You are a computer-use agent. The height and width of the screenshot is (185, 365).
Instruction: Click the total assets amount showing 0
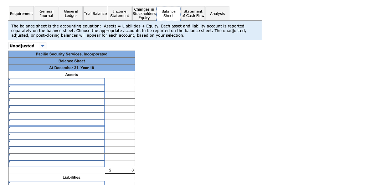click(x=120, y=170)
